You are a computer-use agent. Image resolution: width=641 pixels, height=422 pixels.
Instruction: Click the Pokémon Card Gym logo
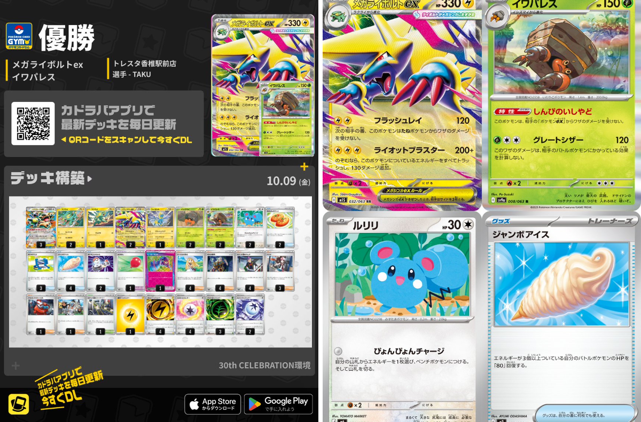click(x=19, y=37)
